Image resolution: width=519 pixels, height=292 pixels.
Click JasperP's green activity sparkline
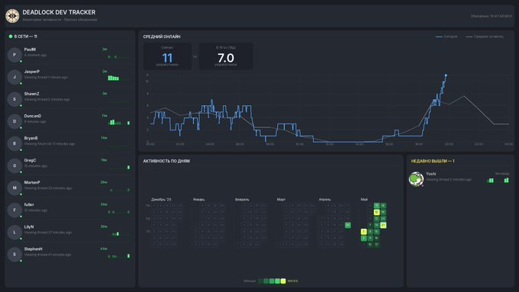113,78
